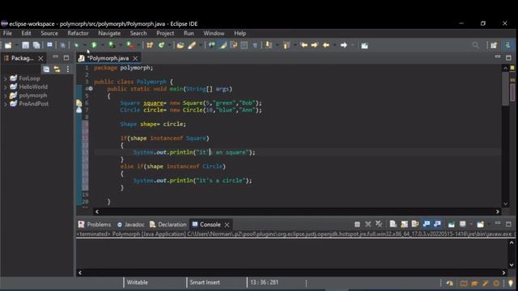
Task: Click Remove Launch X icon in Console
Action: (x=368, y=225)
